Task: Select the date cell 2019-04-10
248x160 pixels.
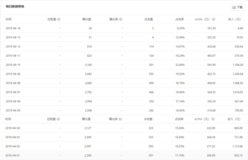Action: pyautogui.click(x=13, y=65)
